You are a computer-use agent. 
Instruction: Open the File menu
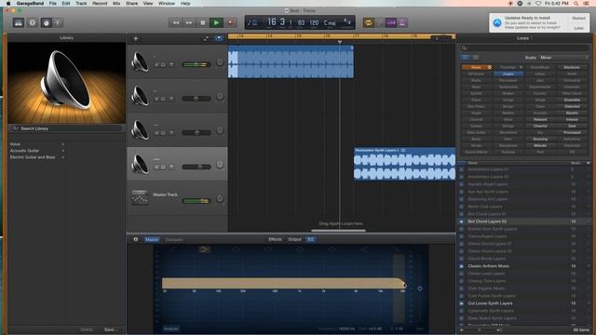click(x=53, y=4)
